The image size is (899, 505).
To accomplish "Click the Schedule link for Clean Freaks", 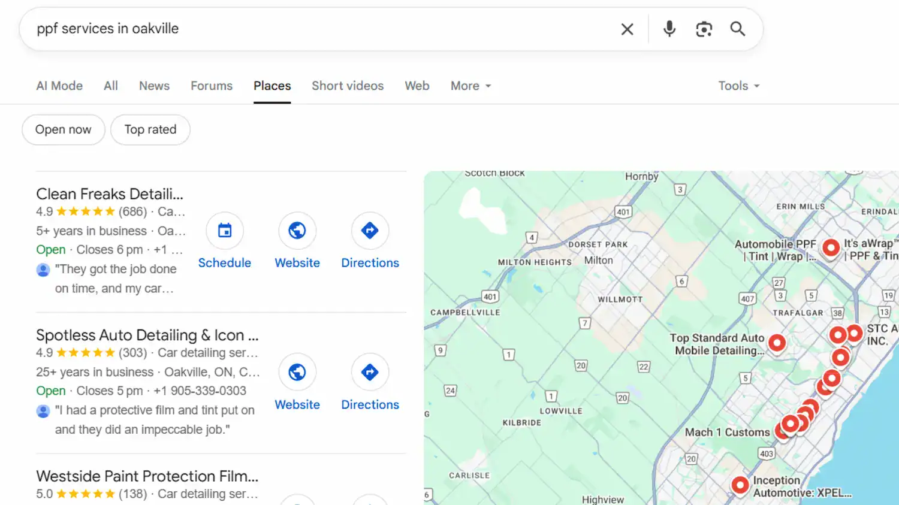I will tap(225, 263).
